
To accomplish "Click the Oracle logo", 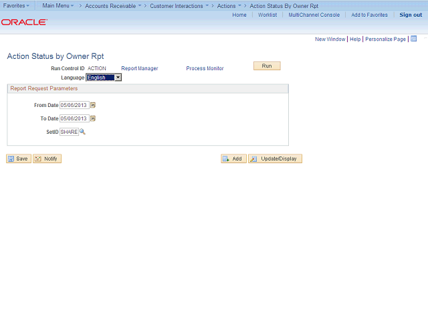I will 24,22.
